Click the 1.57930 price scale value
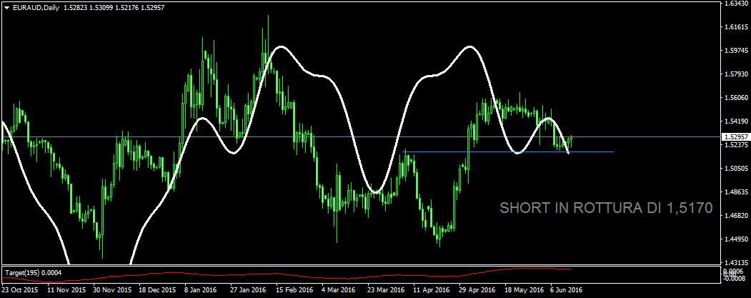The width and height of the screenshot is (751, 298). point(735,74)
